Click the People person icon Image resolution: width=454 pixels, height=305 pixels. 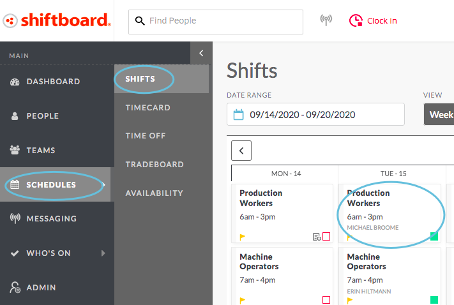15,116
